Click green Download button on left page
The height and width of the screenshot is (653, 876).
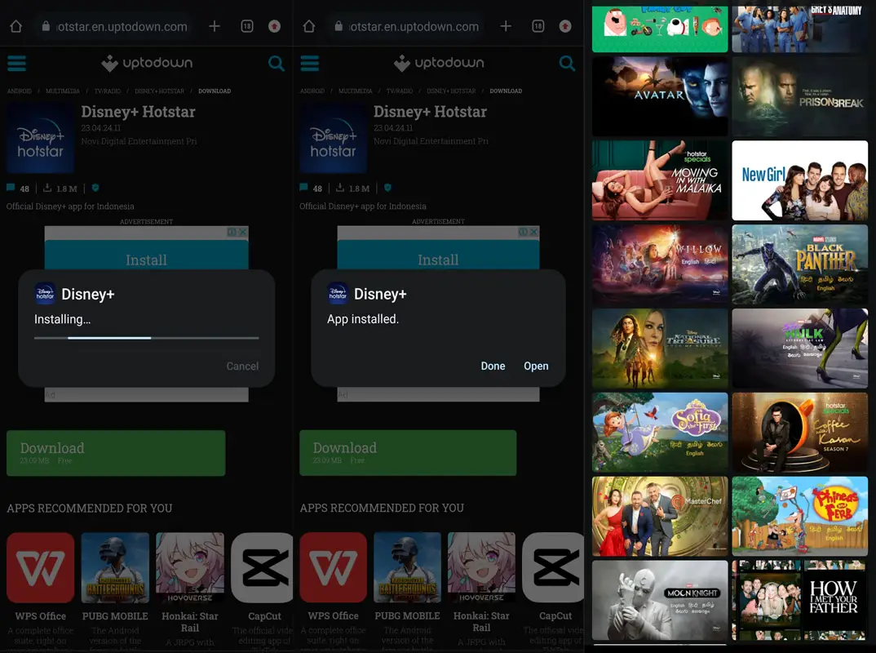[x=116, y=453]
